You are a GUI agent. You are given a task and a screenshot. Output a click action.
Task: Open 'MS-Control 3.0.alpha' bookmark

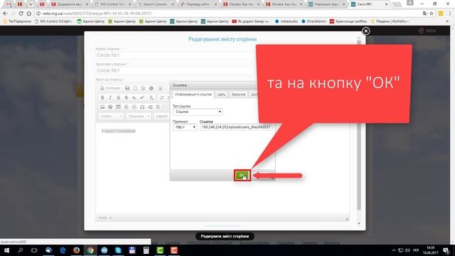(53, 21)
